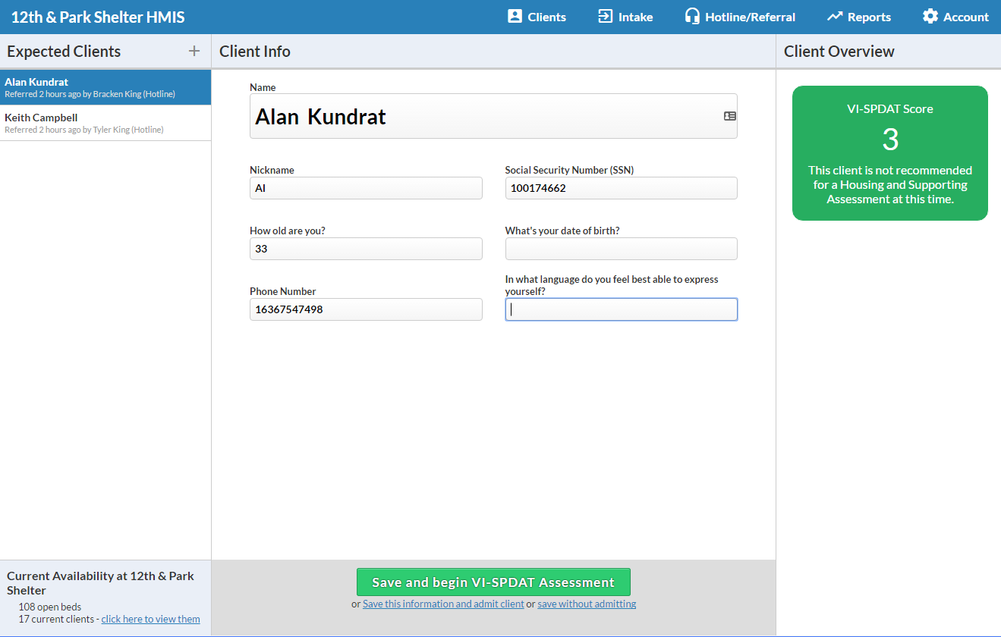
Task: Edit the Name field Alan Kundrat
Action: tap(493, 116)
